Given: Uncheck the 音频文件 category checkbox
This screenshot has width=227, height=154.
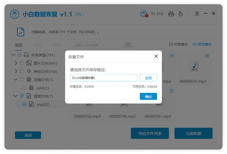Looking at the screenshot, I should pyautogui.click(x=22, y=96).
